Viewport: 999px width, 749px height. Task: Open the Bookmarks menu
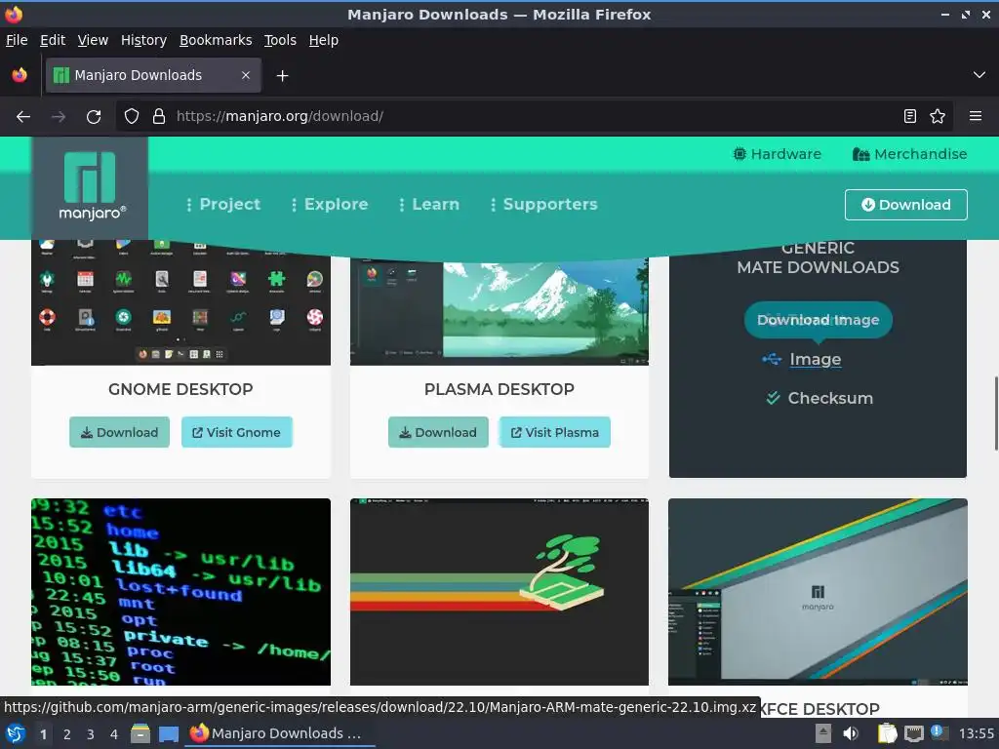(216, 40)
